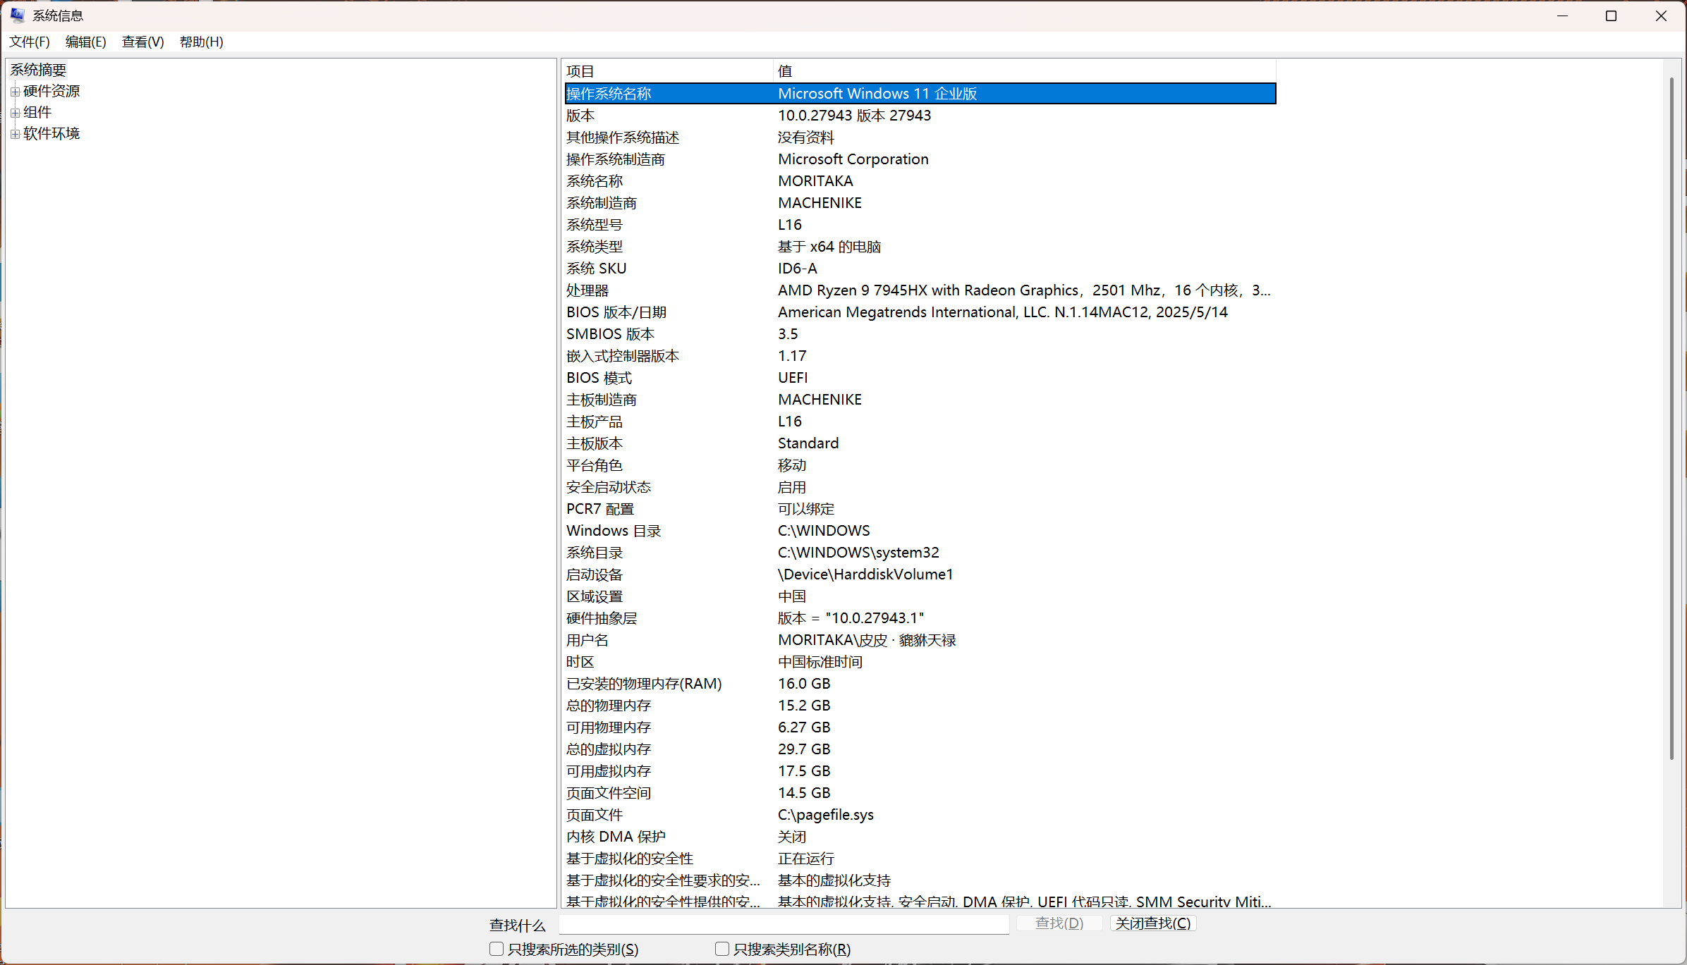Click the vertical scrollbar of the details list
The width and height of the screenshot is (1687, 965).
pyautogui.click(x=1671, y=423)
